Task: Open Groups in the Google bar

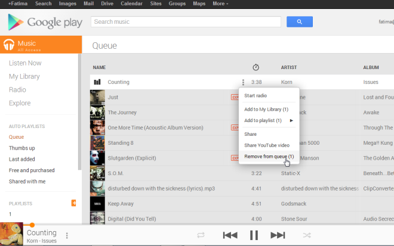Action: pyautogui.click(x=177, y=4)
